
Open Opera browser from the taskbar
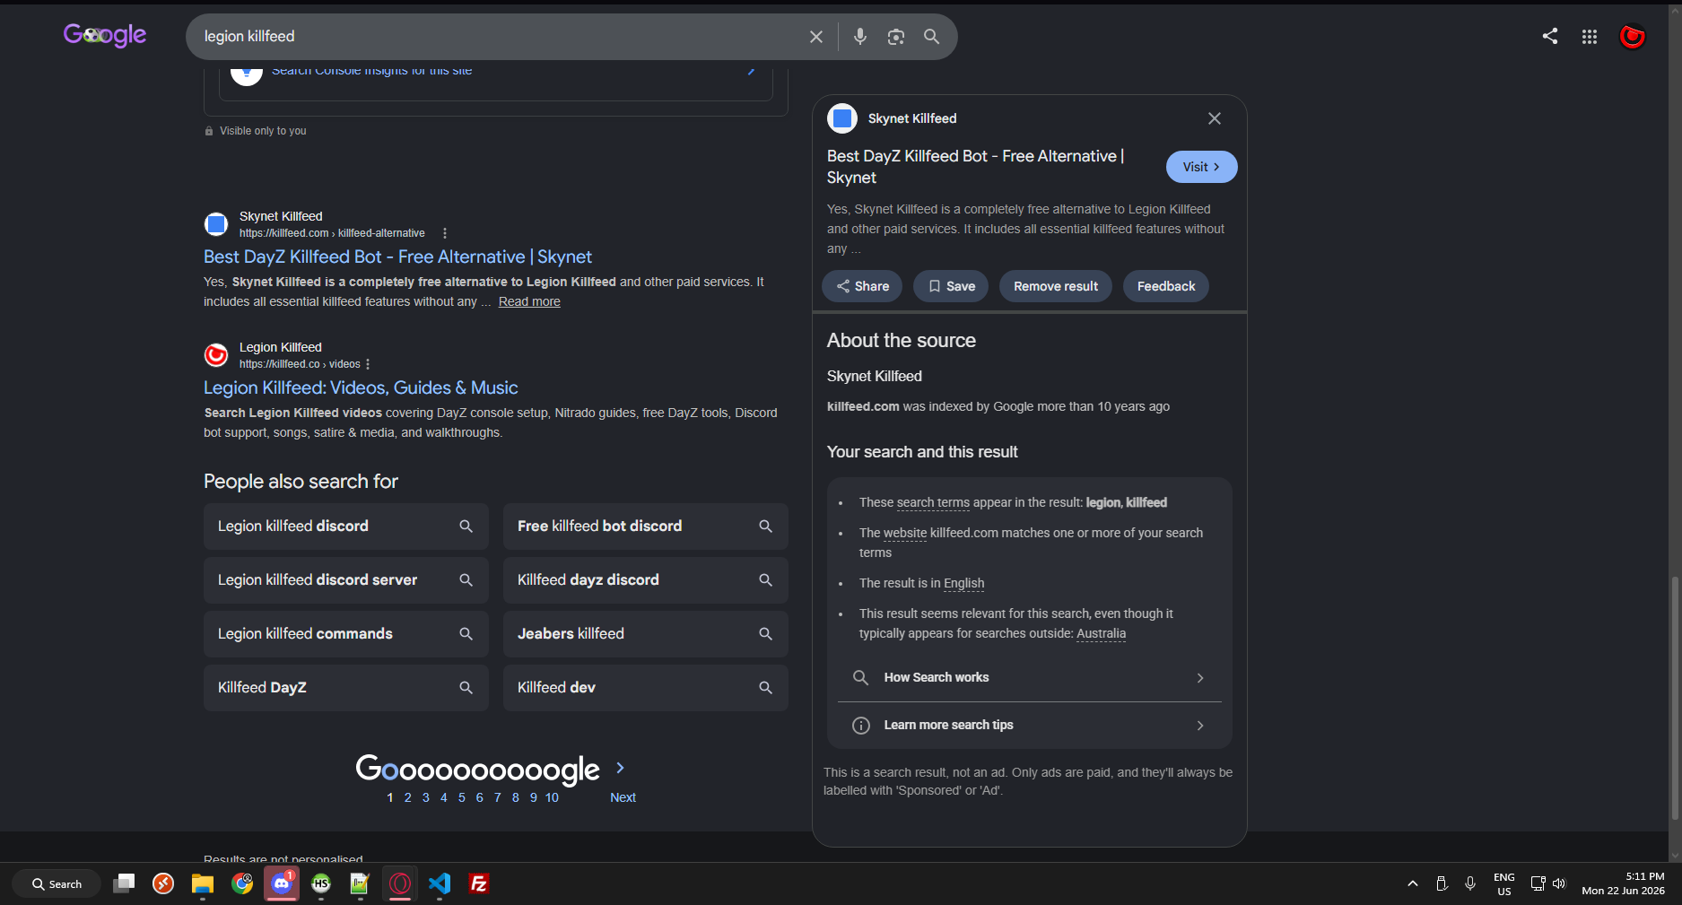click(400, 883)
